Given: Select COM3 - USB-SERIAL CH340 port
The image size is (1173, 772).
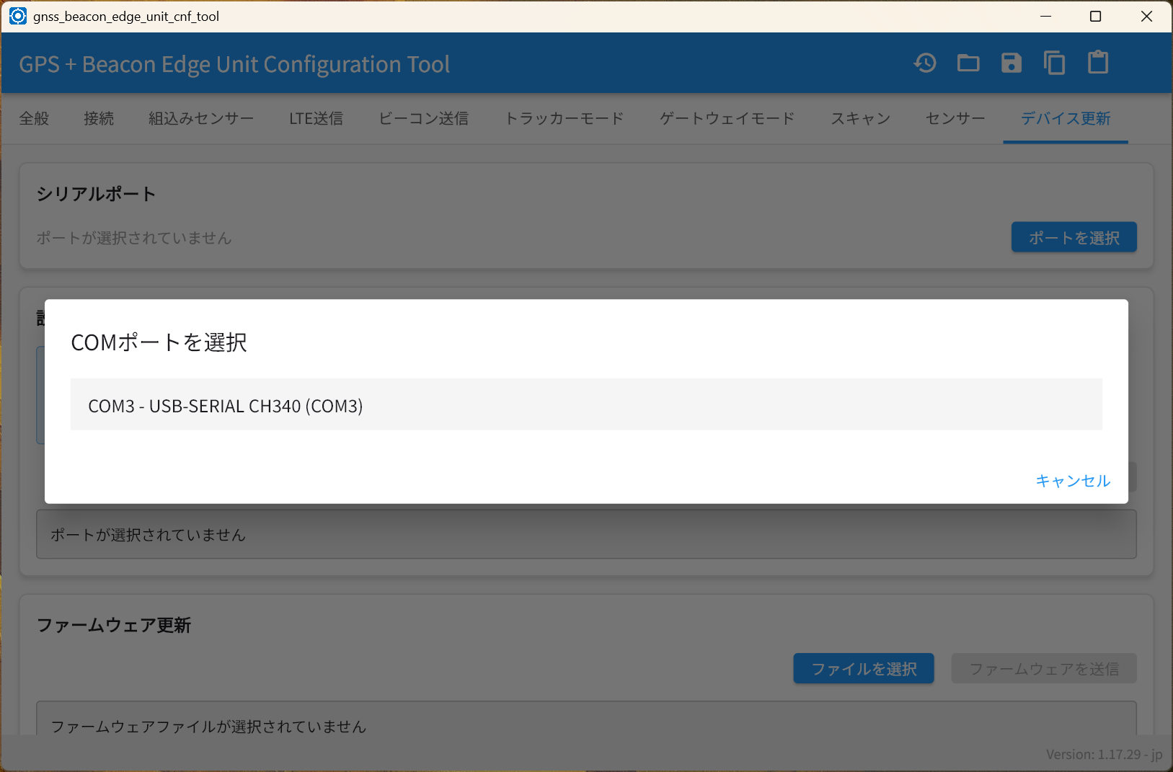Looking at the screenshot, I should [586, 405].
